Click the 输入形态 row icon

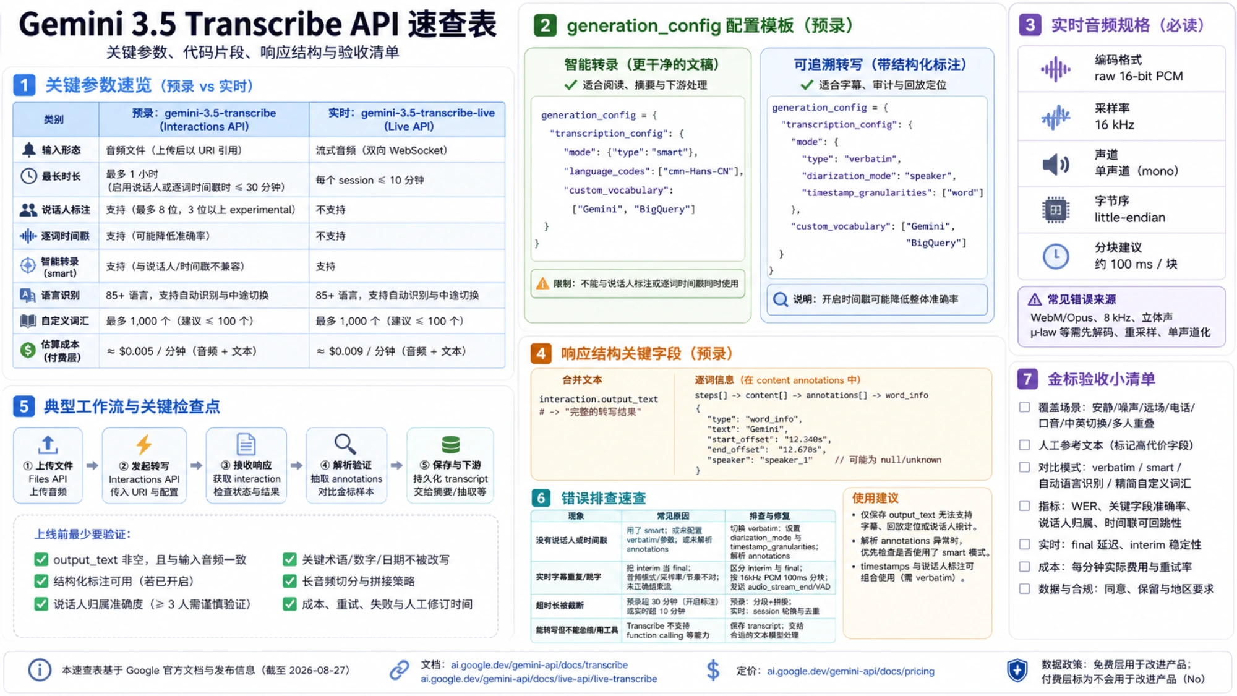pyautogui.click(x=28, y=150)
